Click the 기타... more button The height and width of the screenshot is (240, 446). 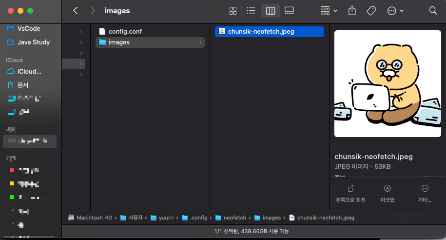pyautogui.click(x=425, y=194)
